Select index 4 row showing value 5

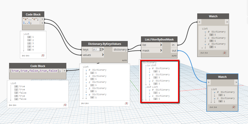[x=31, y=50]
